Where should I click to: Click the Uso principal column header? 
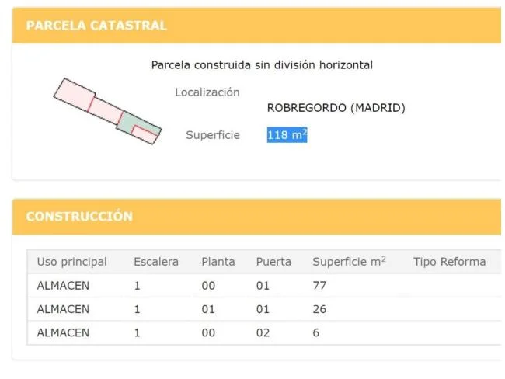(71, 262)
